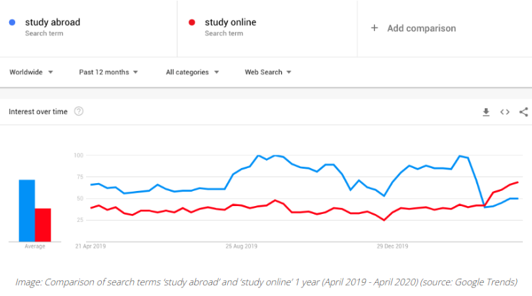Click the blue dot beside study abroad
Screen dimensions: 532x296
(x=12, y=22)
